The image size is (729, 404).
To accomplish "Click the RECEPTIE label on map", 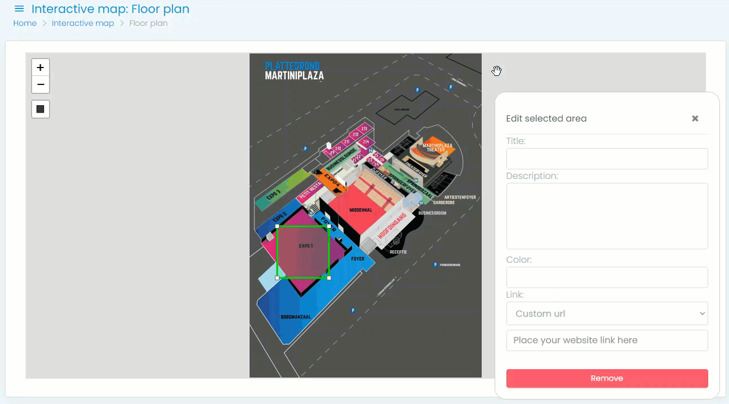I will coord(398,252).
